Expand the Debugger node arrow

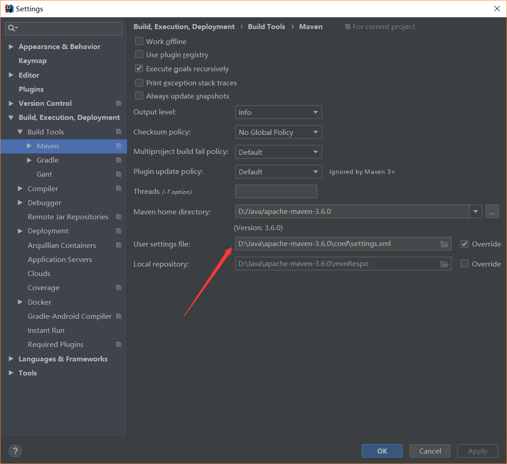[x=20, y=202]
